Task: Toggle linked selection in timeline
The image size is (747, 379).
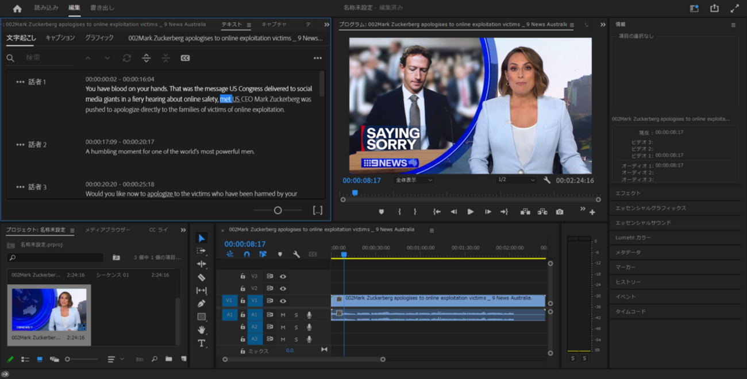Action: click(263, 254)
